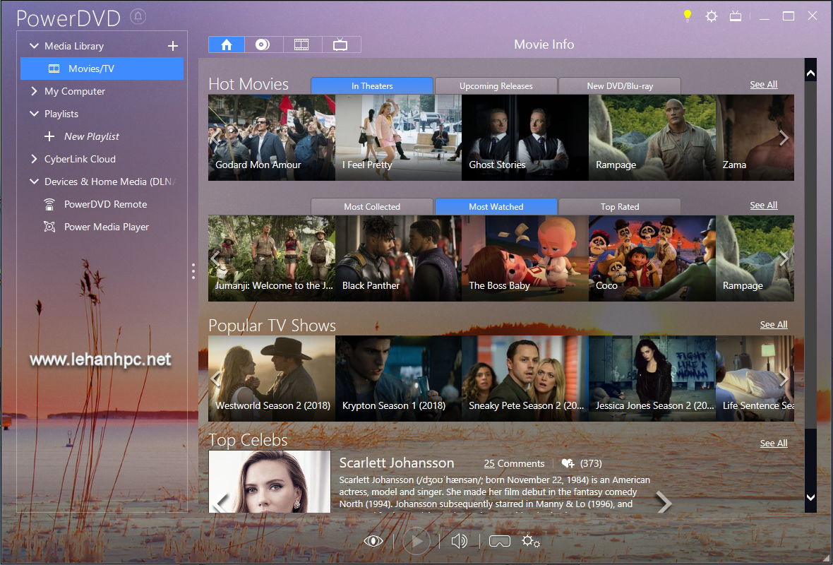Go to next celebrity with right arrow
The width and height of the screenshot is (833, 565).
(664, 501)
